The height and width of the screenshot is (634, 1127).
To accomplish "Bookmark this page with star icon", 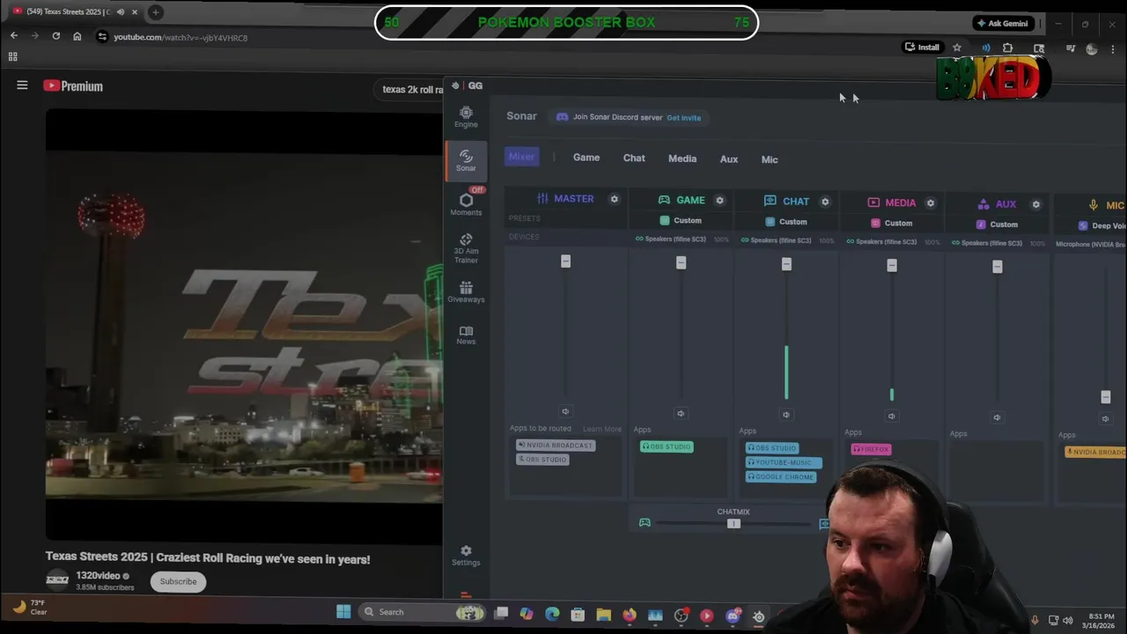I will click(x=957, y=48).
